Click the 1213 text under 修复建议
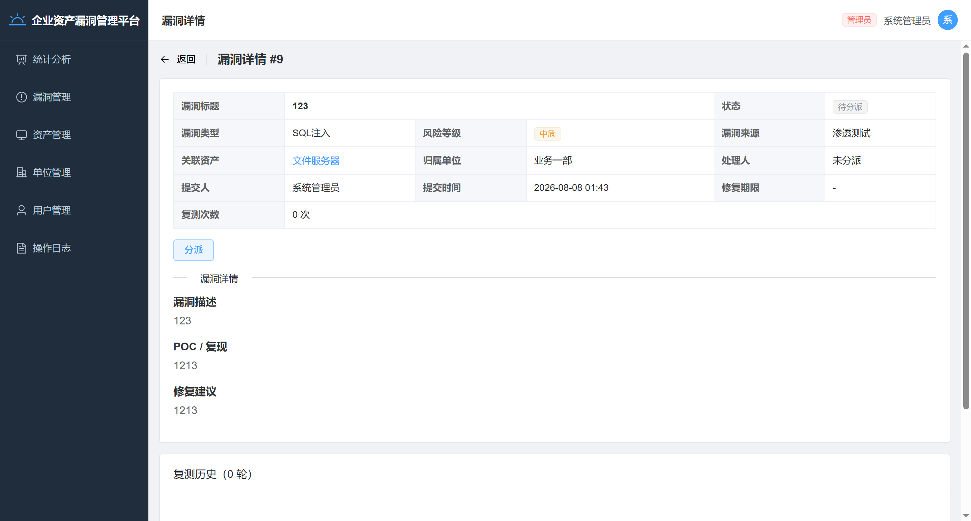Viewport: 971px width, 521px height. [185, 410]
